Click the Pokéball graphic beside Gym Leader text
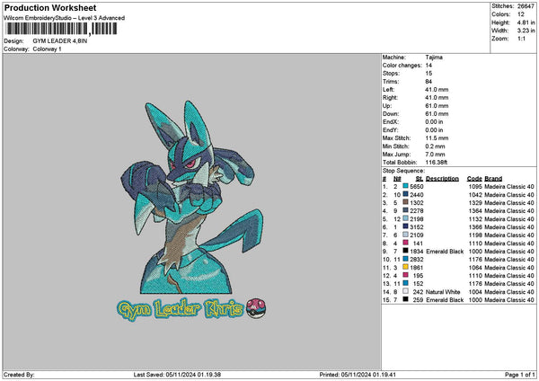The width and height of the screenshot is (539, 381). click(256, 308)
